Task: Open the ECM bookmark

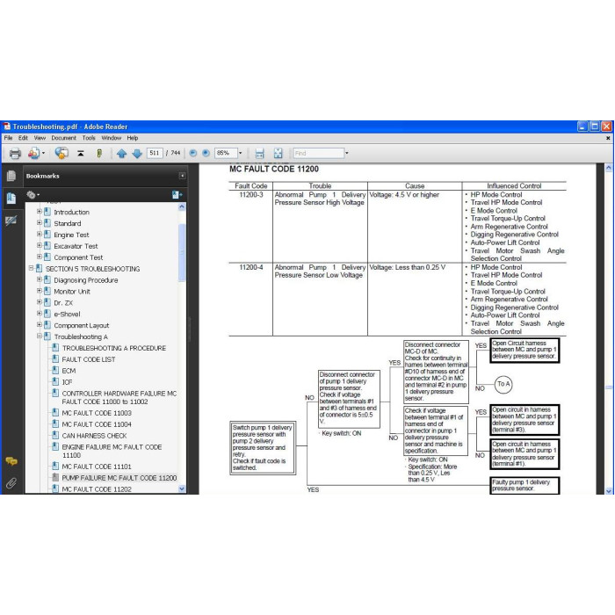Action: click(x=69, y=371)
